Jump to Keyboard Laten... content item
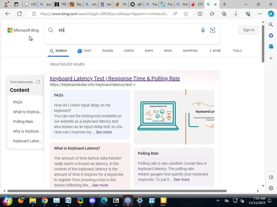 click(x=27, y=141)
